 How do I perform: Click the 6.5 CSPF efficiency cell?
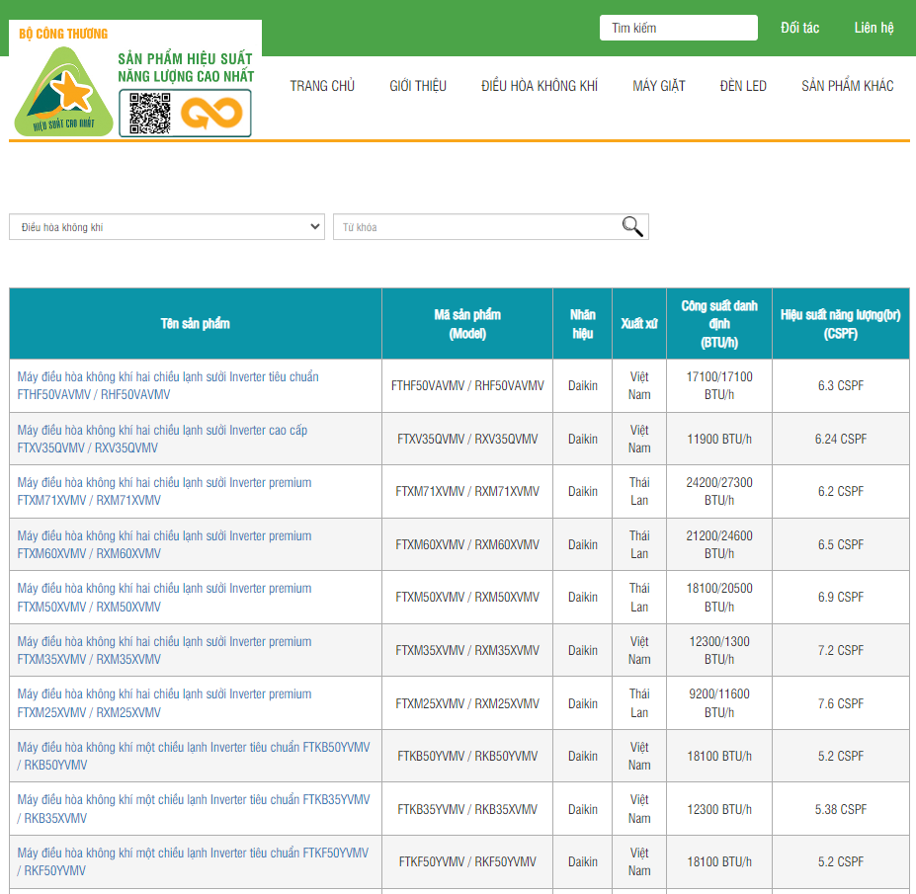841,544
